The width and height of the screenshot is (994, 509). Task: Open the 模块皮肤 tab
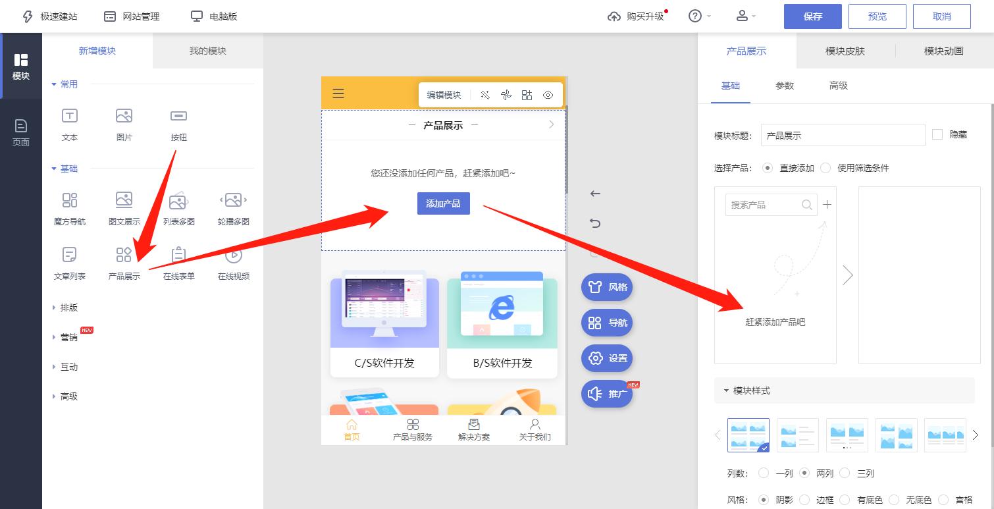tap(845, 51)
